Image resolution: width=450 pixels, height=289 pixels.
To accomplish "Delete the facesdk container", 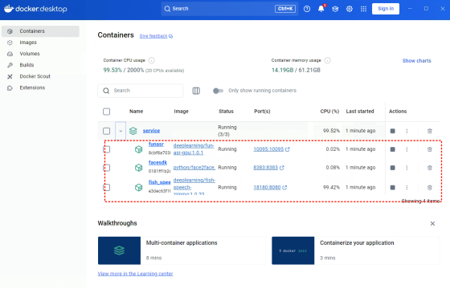I will coord(430,168).
